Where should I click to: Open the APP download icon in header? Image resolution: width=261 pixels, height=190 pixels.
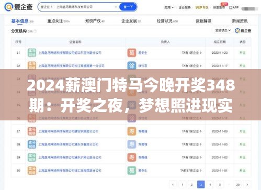pyautogui.click(x=234, y=7)
